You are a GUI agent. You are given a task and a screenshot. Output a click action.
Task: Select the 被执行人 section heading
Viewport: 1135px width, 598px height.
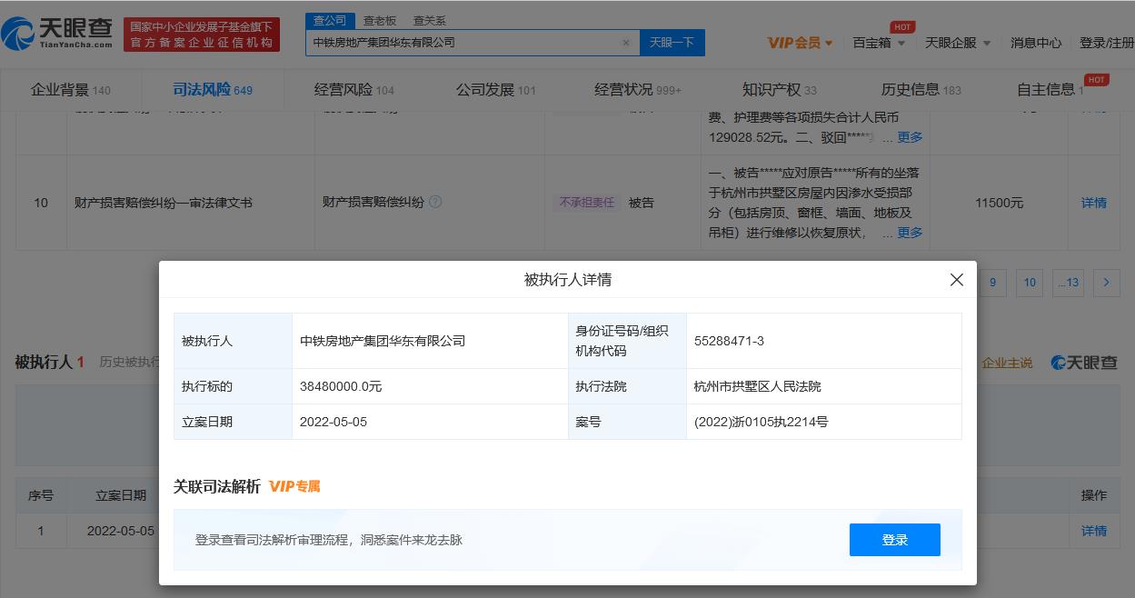click(x=50, y=362)
